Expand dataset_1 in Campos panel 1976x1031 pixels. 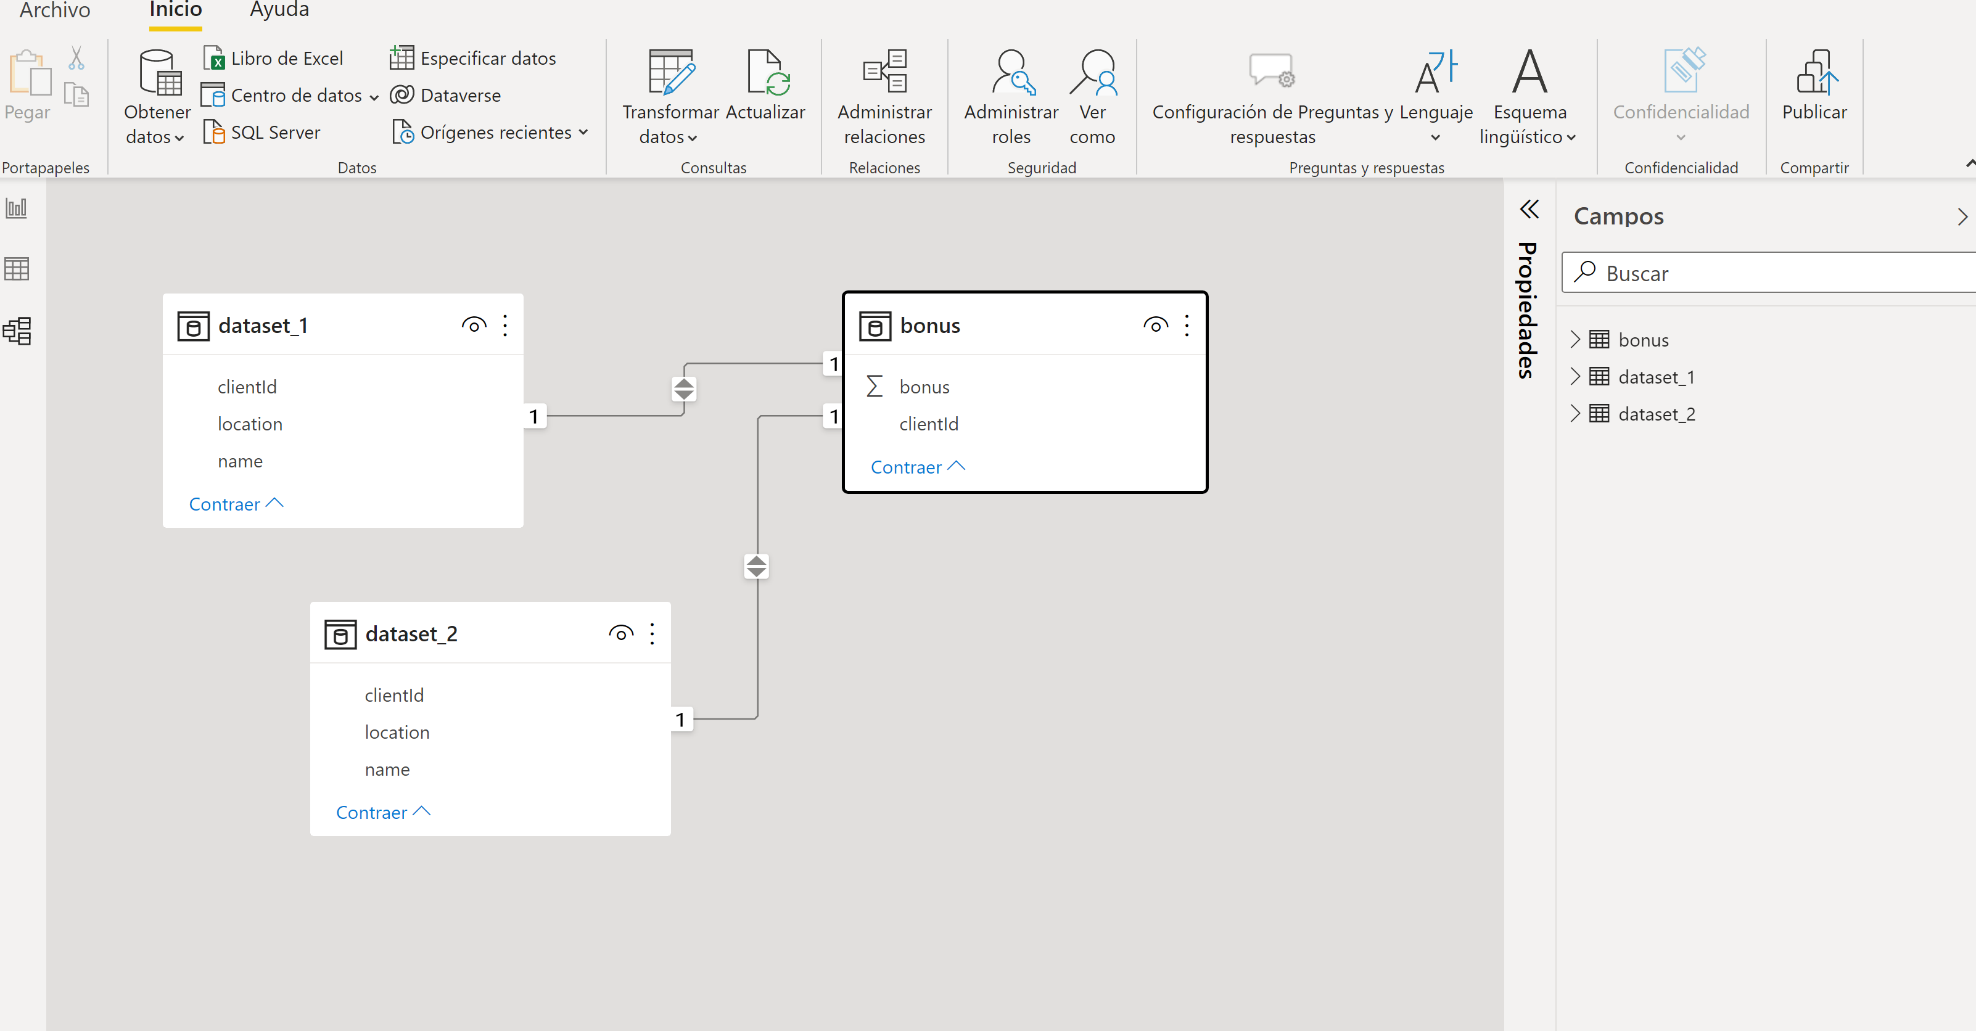1576,375
